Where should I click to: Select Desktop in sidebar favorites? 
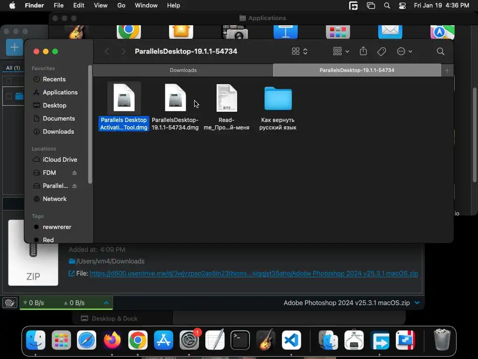point(54,105)
